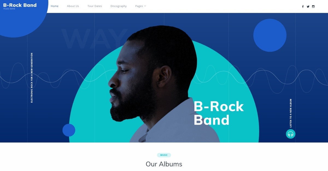Click the teal headphones icon button
Image resolution: width=328 pixels, height=171 pixels.
(291, 134)
